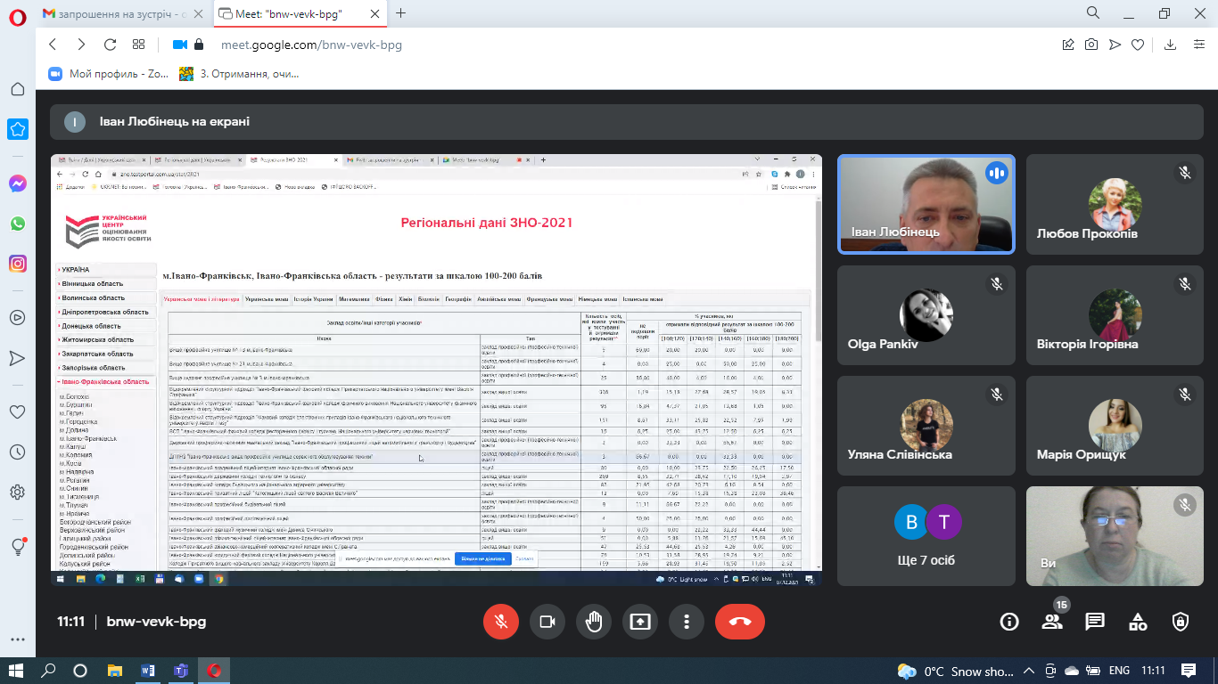1218x684 pixels.
Task: Switch to the Gmail запрошення на зустріч tab
Action: [x=113, y=13]
